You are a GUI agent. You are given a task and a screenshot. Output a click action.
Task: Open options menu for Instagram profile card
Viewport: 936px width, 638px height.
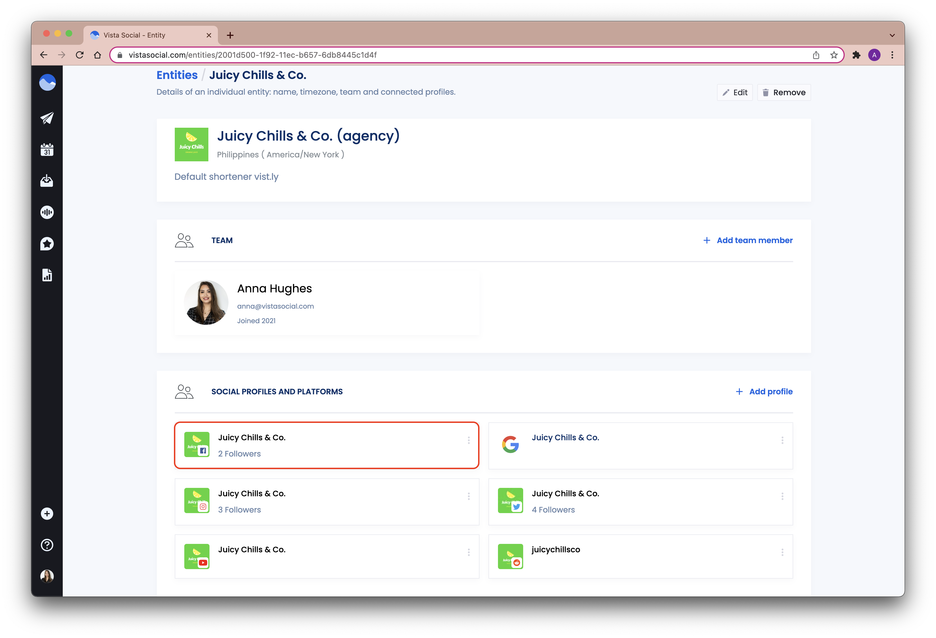click(469, 496)
